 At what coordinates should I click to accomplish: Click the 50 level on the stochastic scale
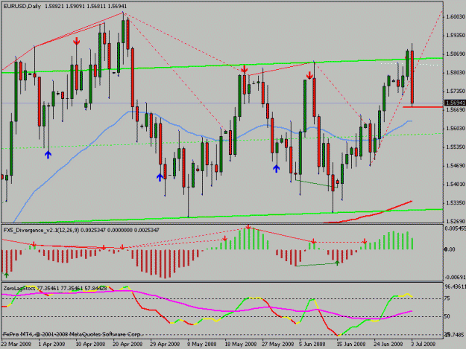pyautogui.click(x=447, y=317)
